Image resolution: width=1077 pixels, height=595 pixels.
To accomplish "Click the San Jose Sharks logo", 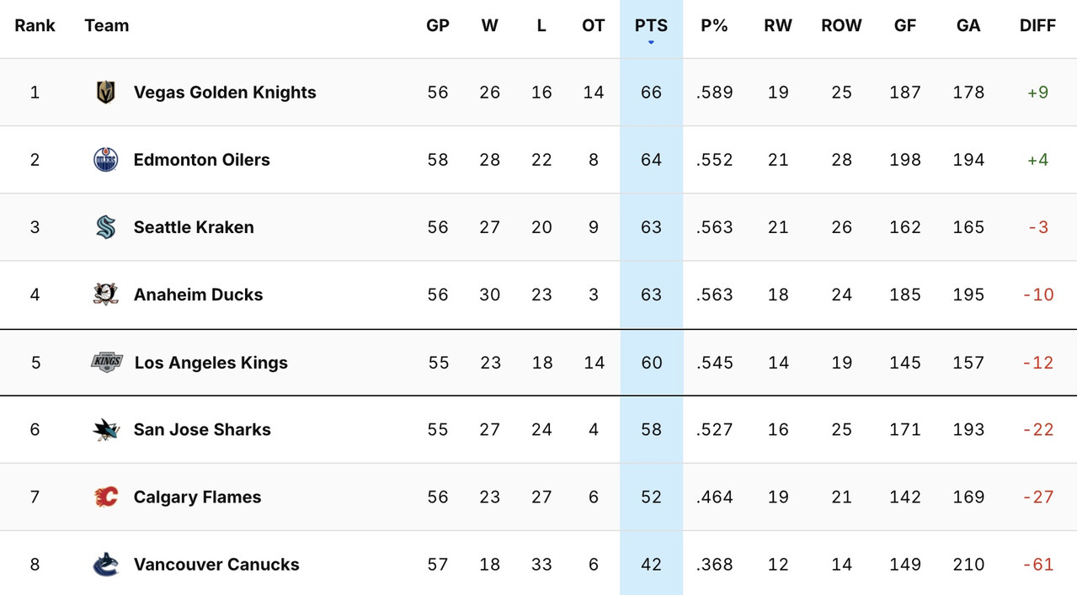I will (104, 429).
